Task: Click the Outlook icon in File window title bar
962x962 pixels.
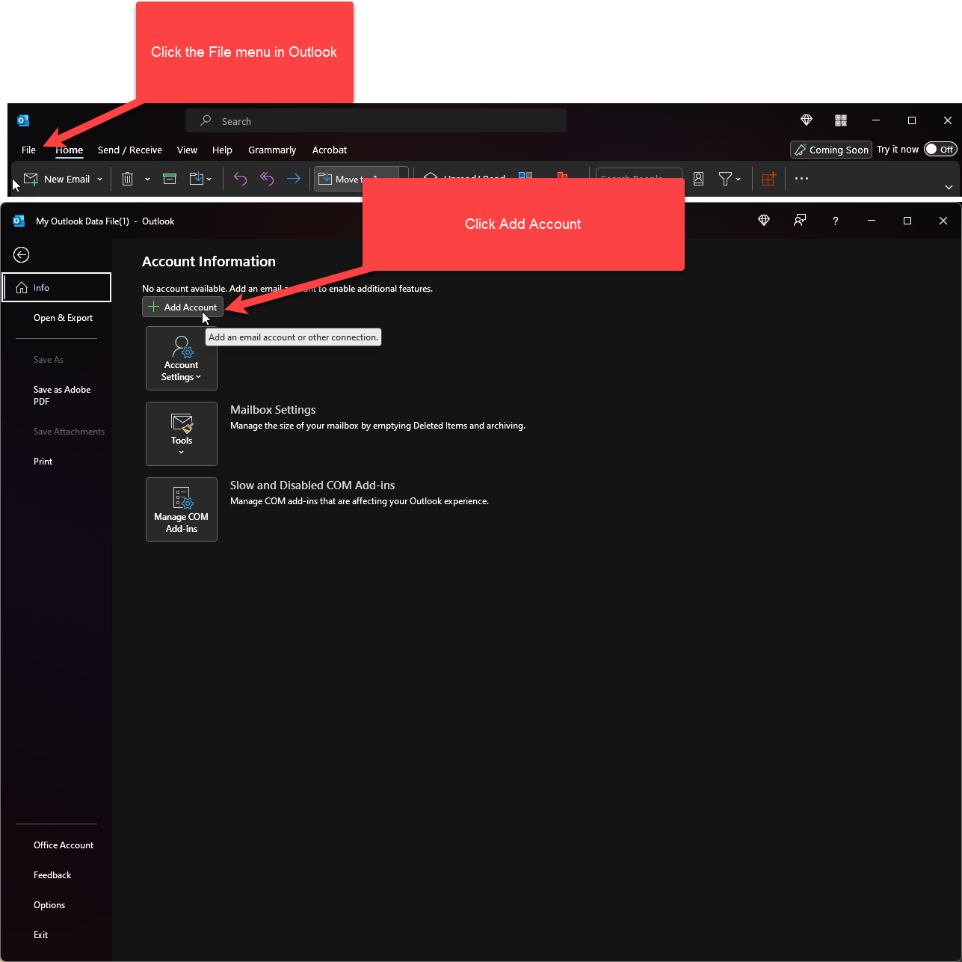Action: click(19, 221)
